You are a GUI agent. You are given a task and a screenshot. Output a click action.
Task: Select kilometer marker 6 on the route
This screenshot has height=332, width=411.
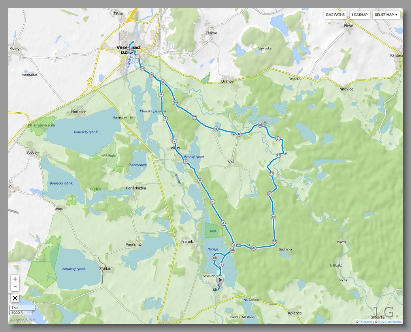point(186,162)
